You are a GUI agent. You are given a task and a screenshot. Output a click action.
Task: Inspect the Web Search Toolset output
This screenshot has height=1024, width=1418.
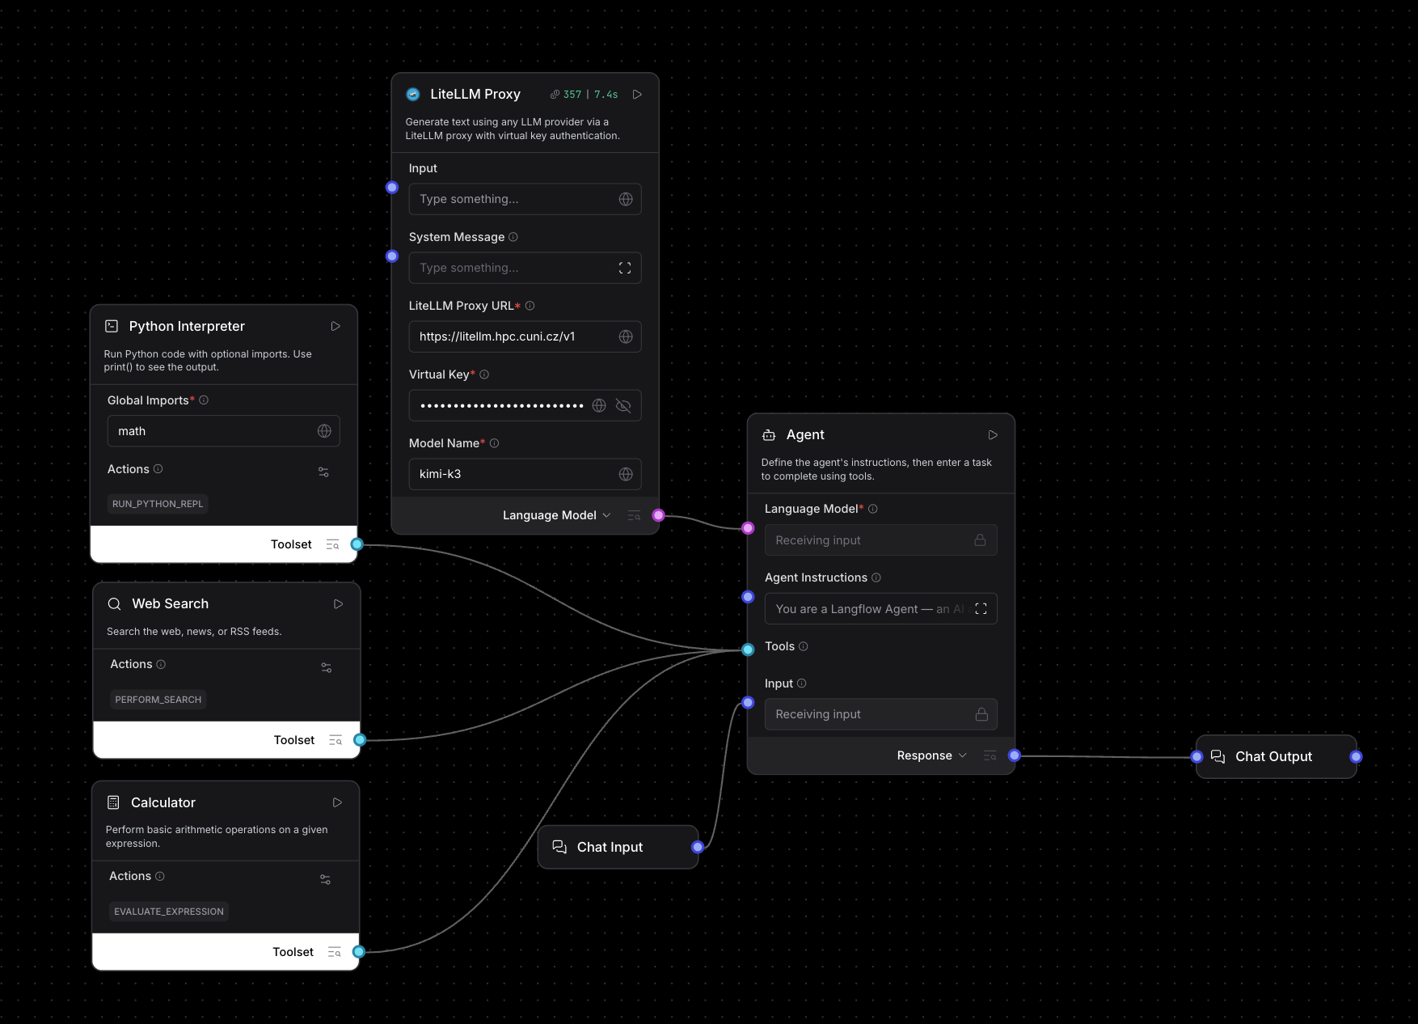click(x=336, y=740)
